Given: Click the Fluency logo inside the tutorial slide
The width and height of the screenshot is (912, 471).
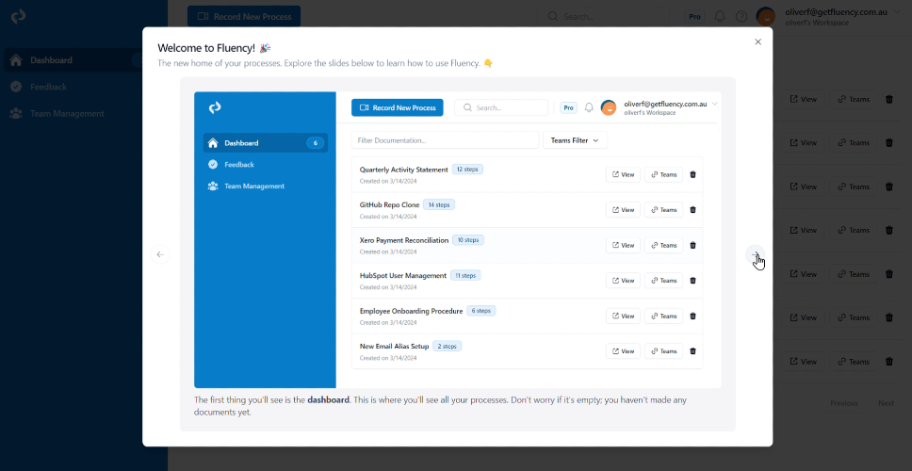Looking at the screenshot, I should pyautogui.click(x=215, y=107).
